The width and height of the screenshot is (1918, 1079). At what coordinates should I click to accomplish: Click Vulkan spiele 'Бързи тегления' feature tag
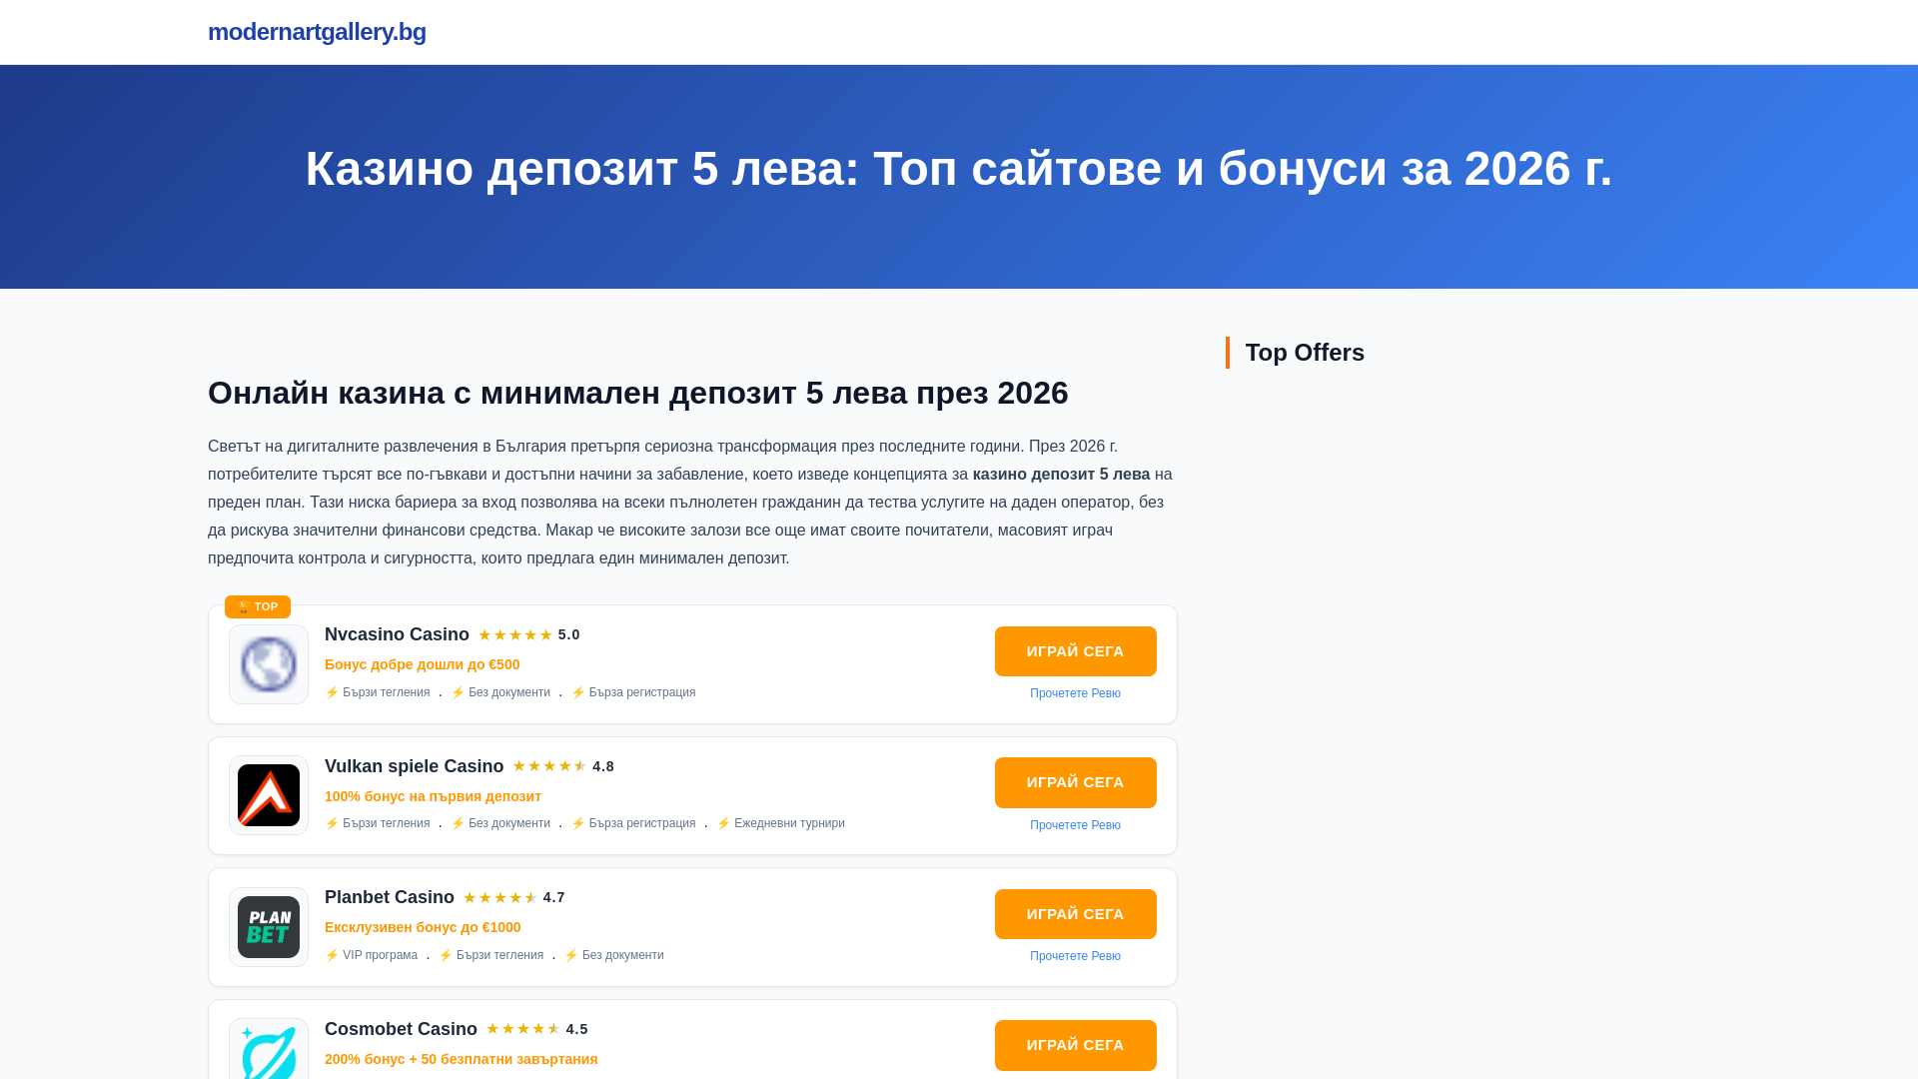[x=378, y=823]
